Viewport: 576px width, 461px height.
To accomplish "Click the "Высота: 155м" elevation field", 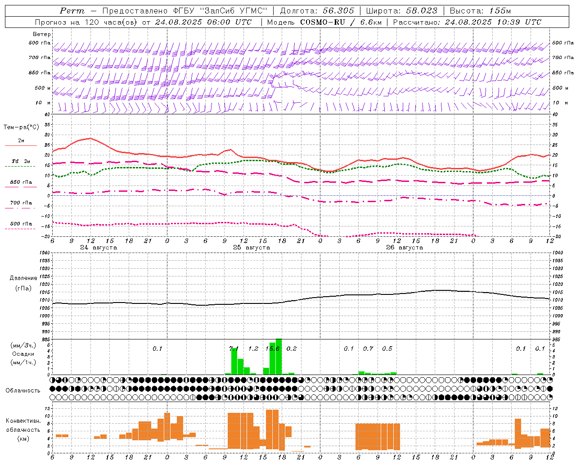I will point(480,11).
